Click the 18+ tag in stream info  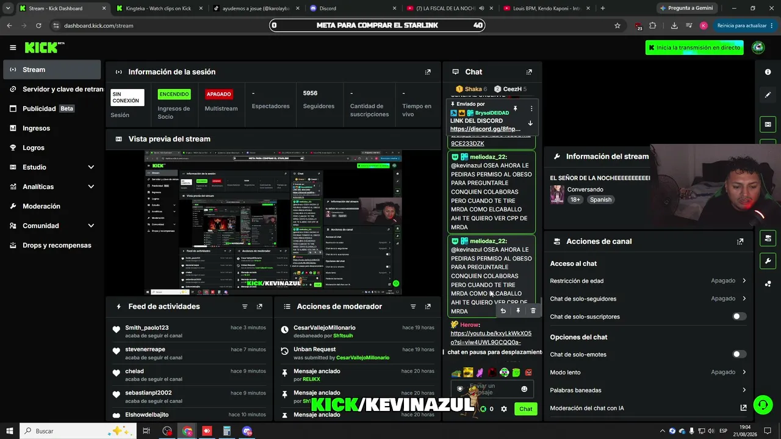coord(575,199)
